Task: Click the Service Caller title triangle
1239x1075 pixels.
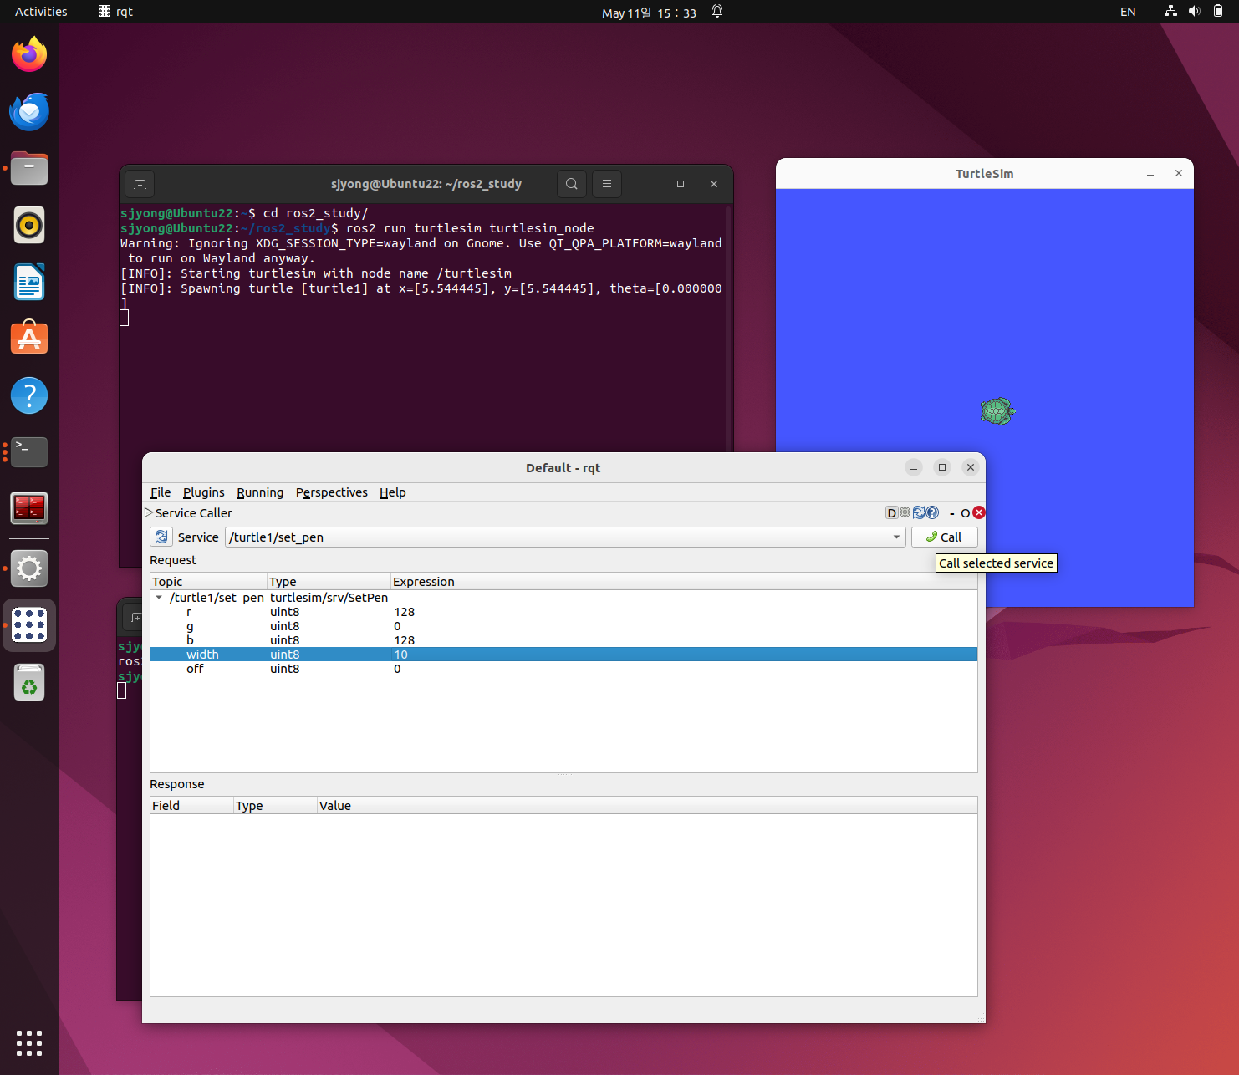Action: click(149, 512)
